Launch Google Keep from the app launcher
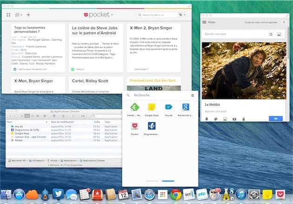 click(152, 110)
